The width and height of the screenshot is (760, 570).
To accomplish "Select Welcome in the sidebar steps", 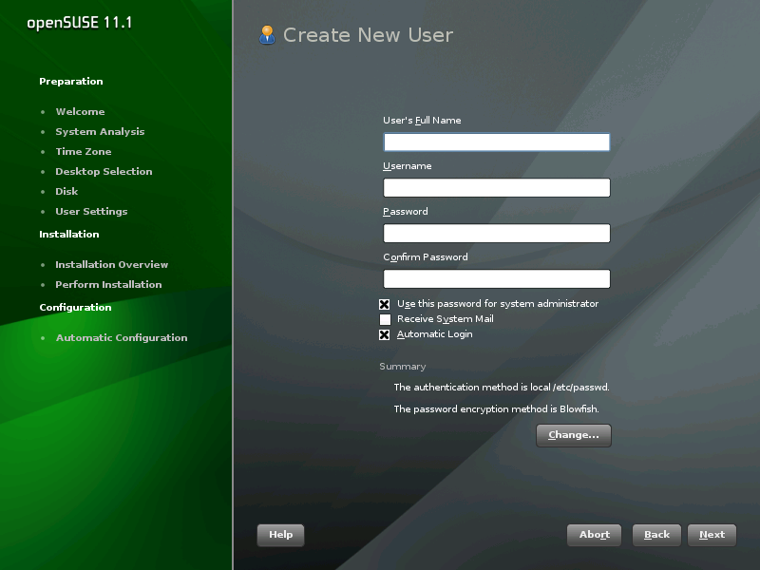I will click(80, 112).
